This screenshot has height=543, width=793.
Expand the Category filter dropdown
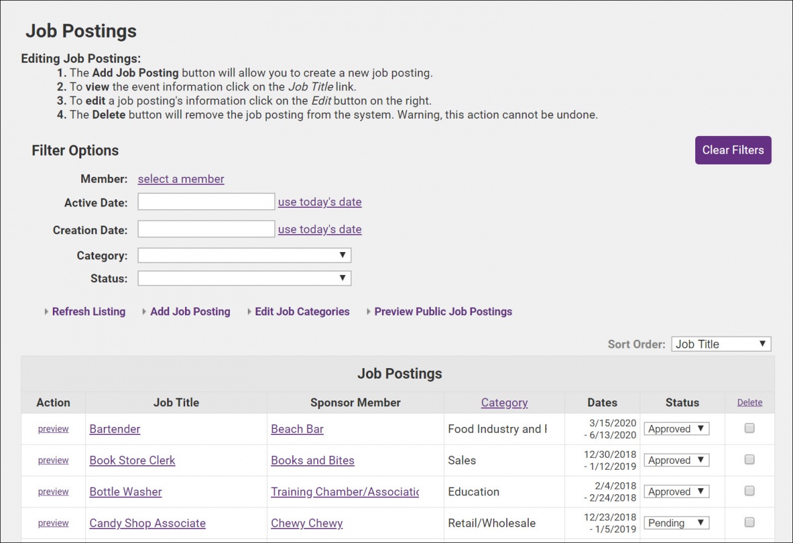pyautogui.click(x=244, y=255)
